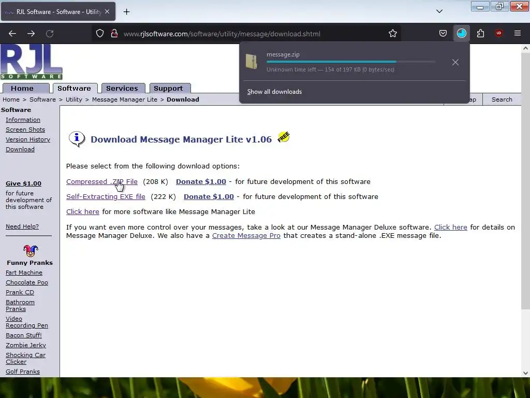Screen dimensions: 530x398
Task: Open the Support tab
Action: point(170,88)
